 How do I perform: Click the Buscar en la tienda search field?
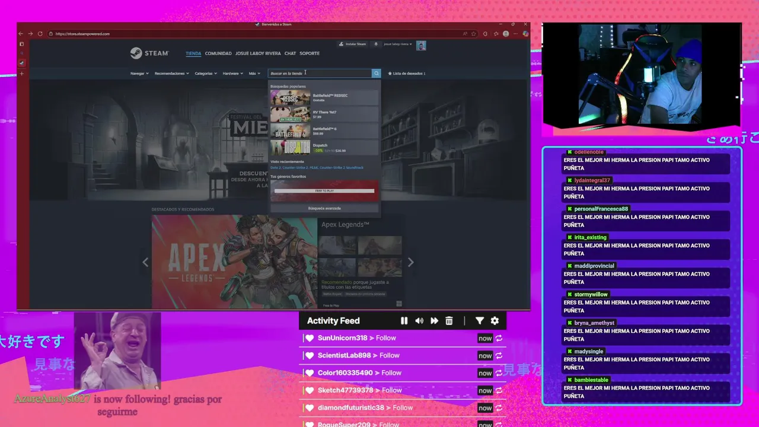click(x=319, y=74)
